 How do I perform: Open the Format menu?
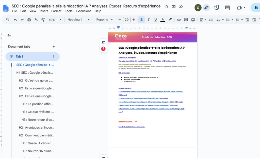56,11
